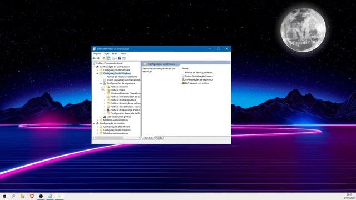Switch to the Padrão tab
The width and height of the screenshot is (356, 200).
click(159, 138)
